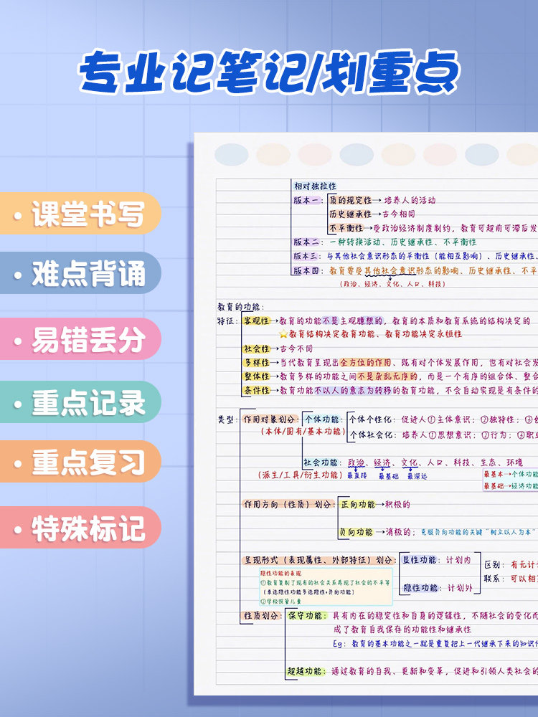Image resolution: width=538 pixels, height=717 pixels.
Task: Click the 易错丢分 pink pill label
Action: [80, 339]
